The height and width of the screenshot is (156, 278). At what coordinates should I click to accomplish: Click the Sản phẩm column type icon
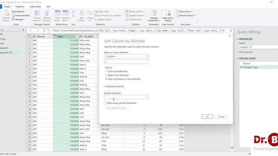click(x=81, y=36)
